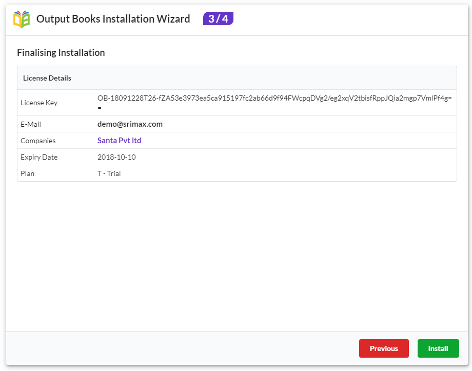Click the Companies label
The image size is (472, 371).
[38, 141]
